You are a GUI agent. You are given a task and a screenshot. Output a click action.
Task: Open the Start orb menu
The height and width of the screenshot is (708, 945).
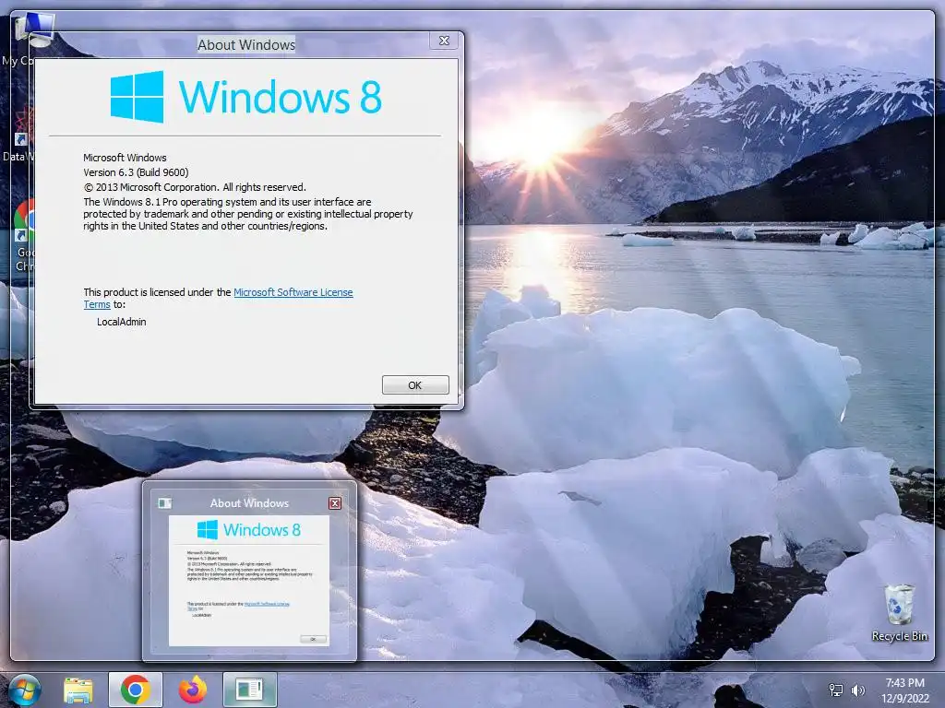pos(25,690)
